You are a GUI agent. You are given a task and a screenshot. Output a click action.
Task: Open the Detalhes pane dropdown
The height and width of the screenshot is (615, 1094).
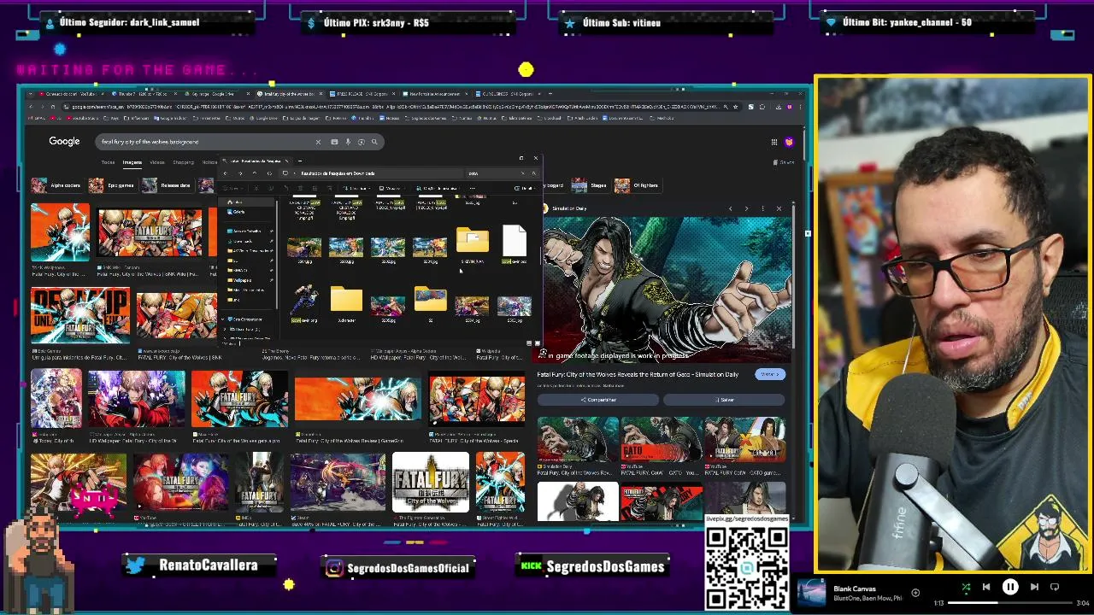(526, 188)
